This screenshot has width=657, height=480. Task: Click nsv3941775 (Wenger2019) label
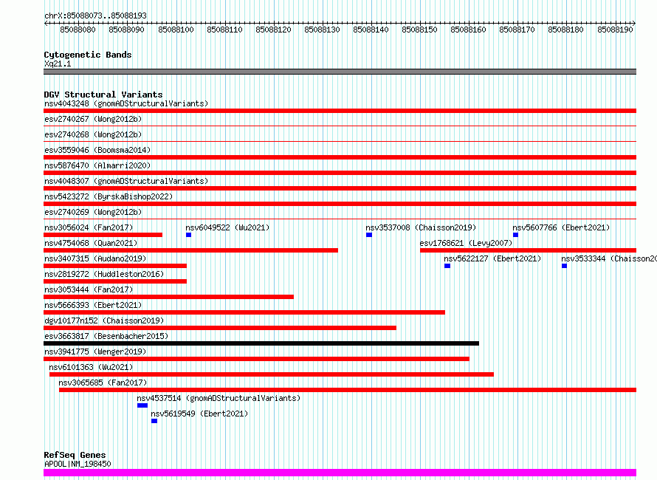click(95, 352)
